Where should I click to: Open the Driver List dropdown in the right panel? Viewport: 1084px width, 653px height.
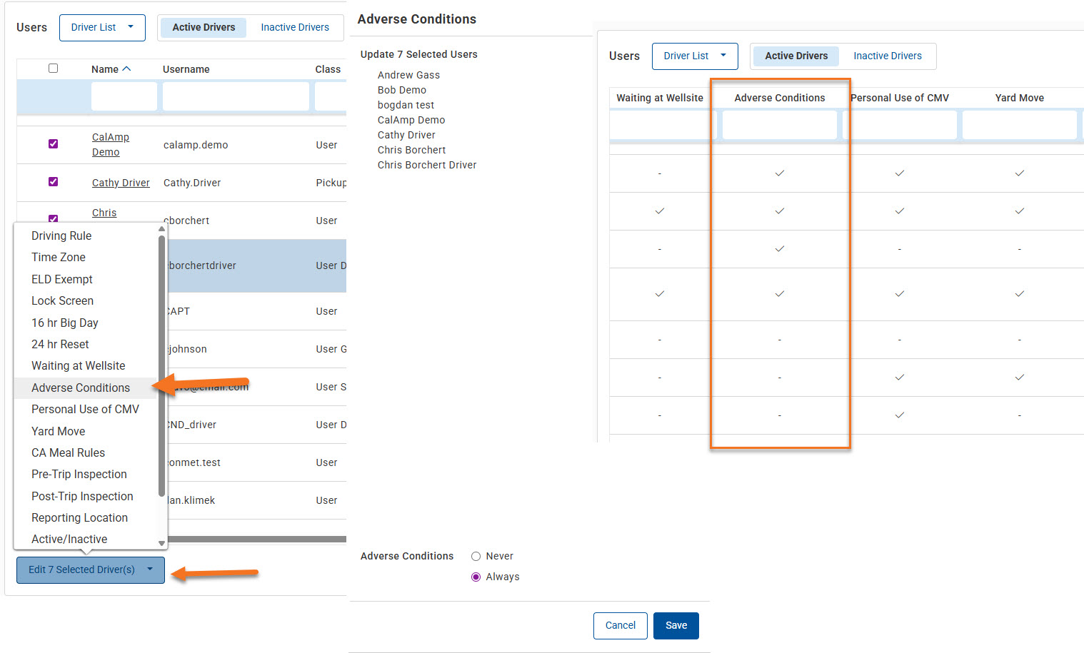(x=695, y=56)
